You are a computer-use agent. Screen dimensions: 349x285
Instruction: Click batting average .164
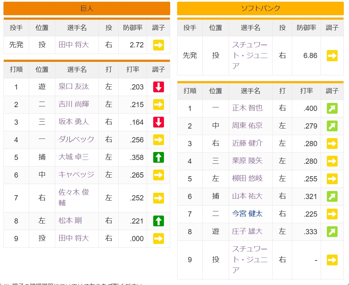click(137, 122)
